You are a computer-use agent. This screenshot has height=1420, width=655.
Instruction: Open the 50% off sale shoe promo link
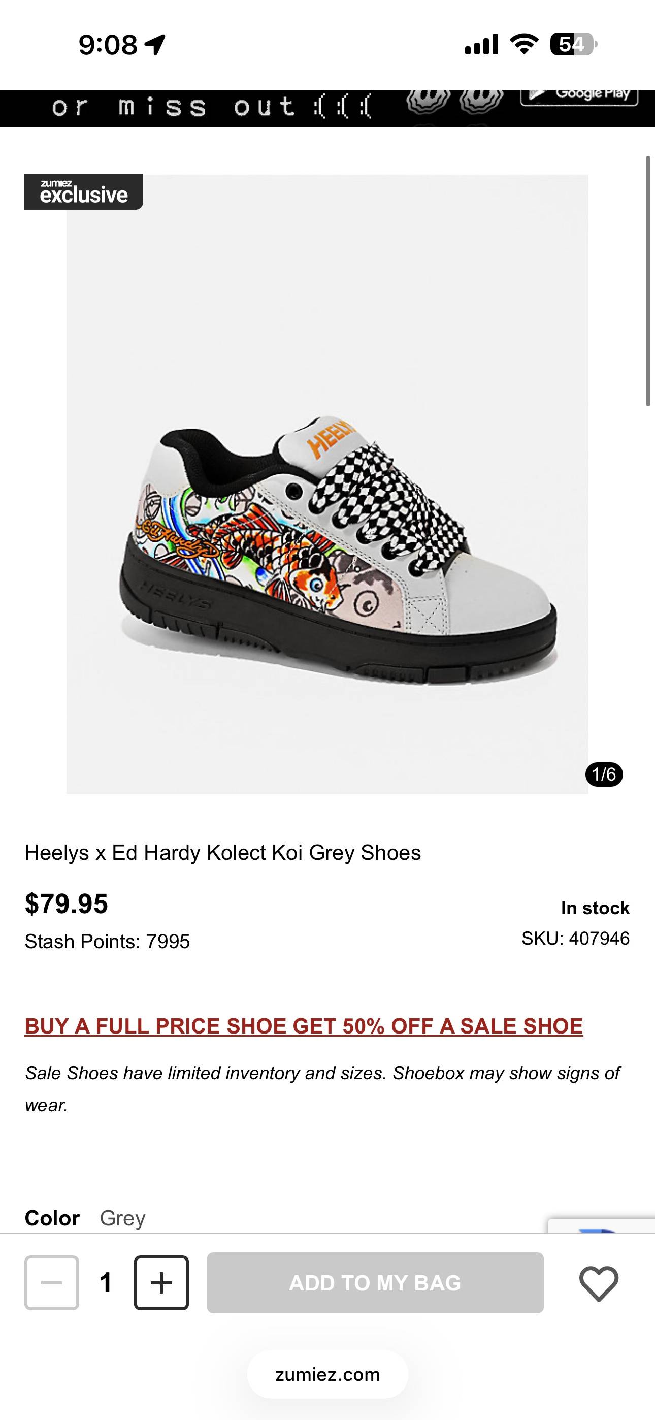304,1026
